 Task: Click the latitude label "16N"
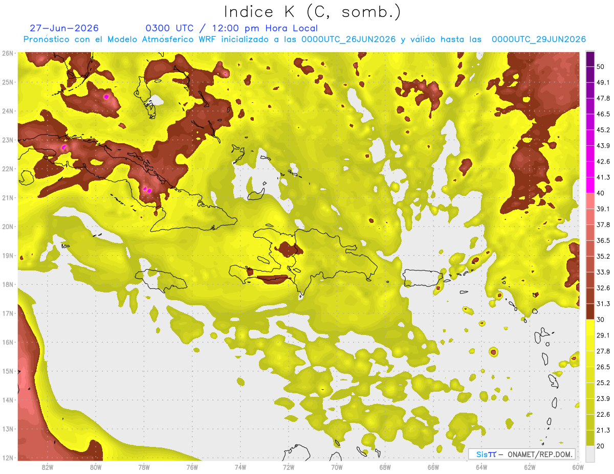coord(8,342)
